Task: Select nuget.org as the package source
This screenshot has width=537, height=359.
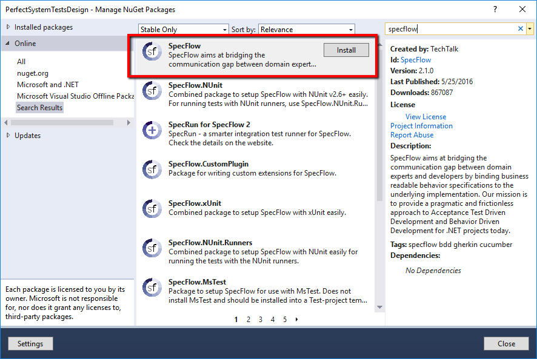Action: 32,73
